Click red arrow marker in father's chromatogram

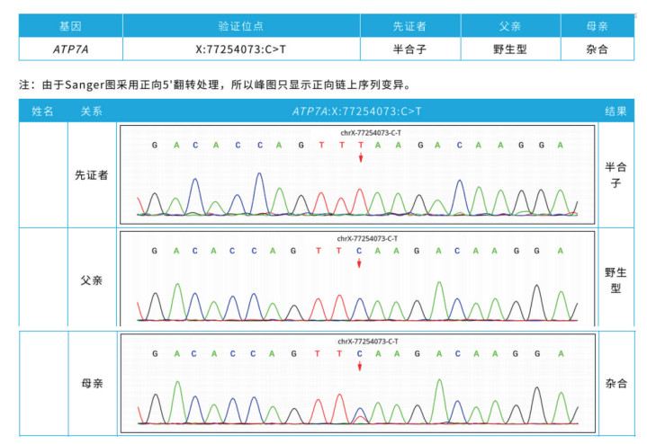pos(359,262)
